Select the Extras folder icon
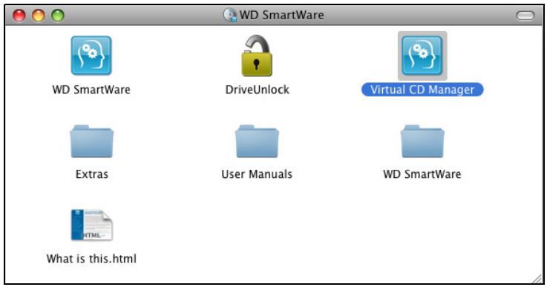Screen dimensions: 547x287 (x=92, y=141)
